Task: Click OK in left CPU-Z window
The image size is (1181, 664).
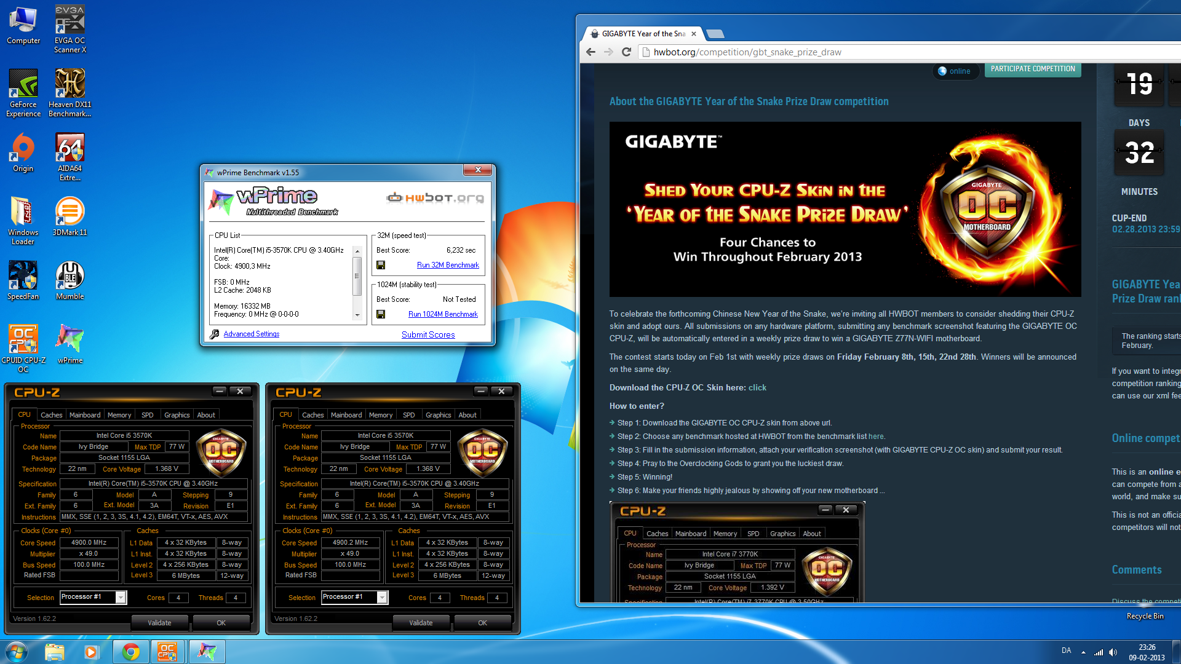Action: [221, 623]
